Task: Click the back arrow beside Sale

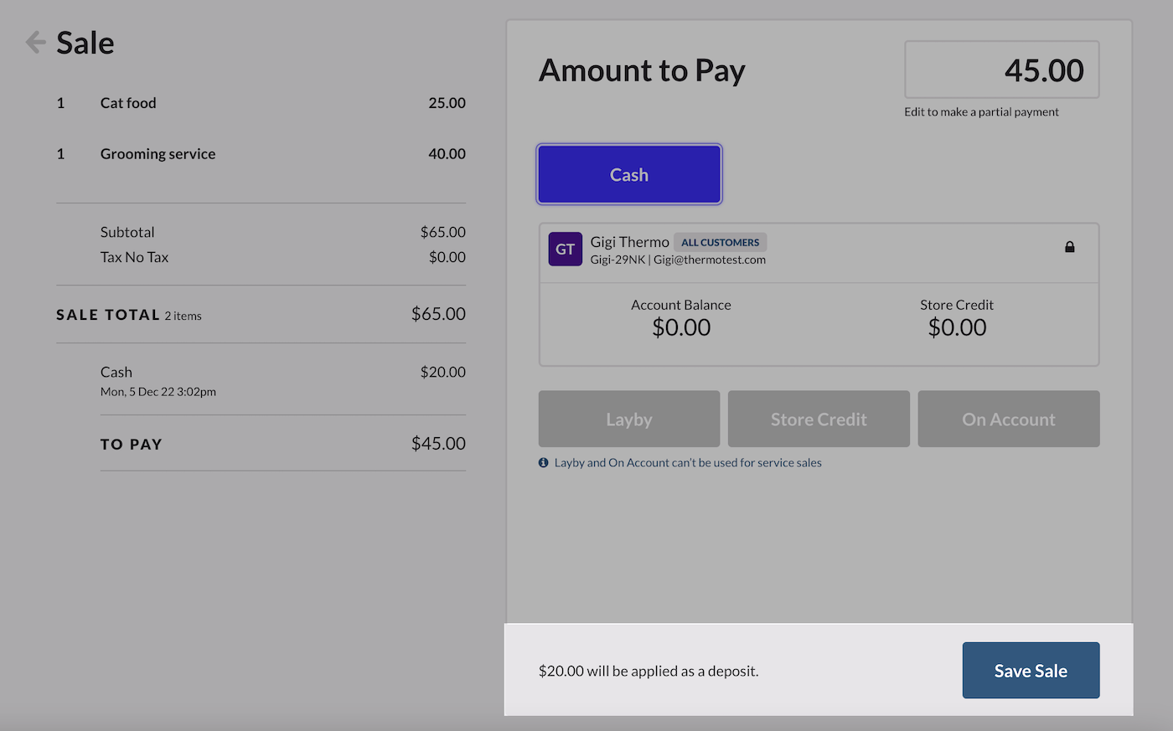Action: click(34, 42)
